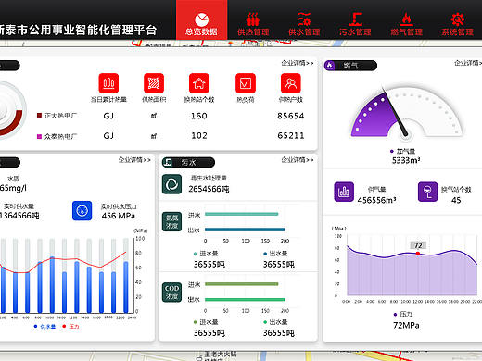Click the 氨氮 进水 teal bar
The width and height of the screenshot is (482, 361).
[241, 214]
